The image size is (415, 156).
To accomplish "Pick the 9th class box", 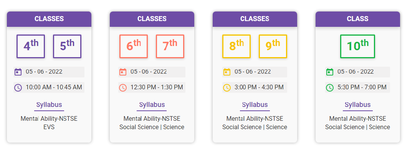I will coord(273,46).
